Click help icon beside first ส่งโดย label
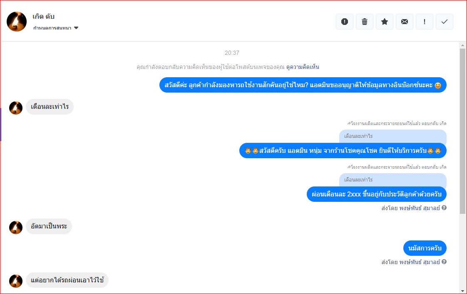This screenshot has height=294, width=467. tap(444, 208)
